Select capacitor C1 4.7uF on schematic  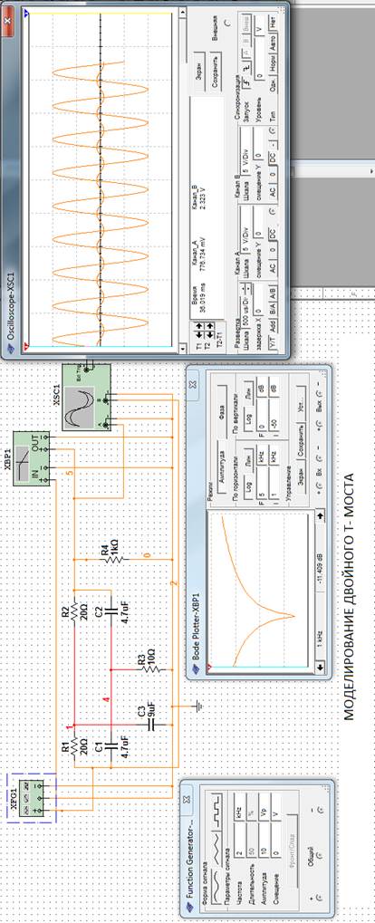point(111,747)
